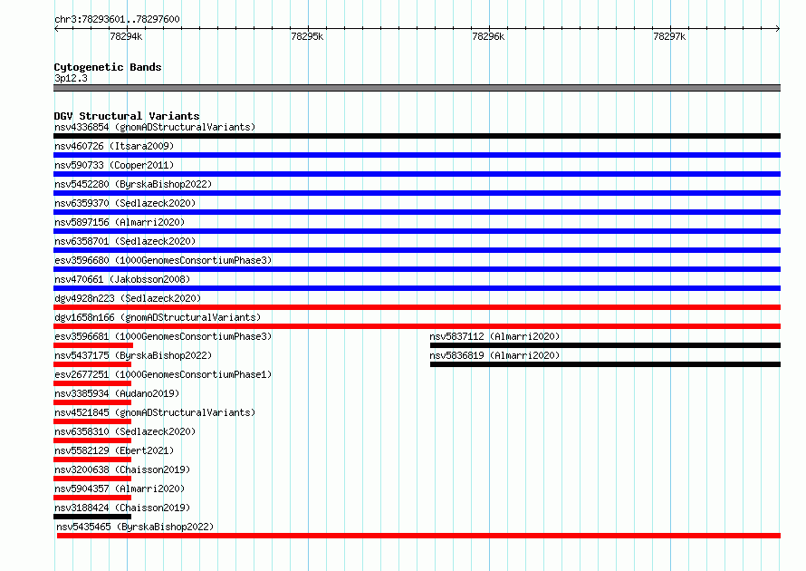The width and height of the screenshot is (806, 571).
Task: Open nsv590733 (Cooper2011) variant
Action: [x=114, y=165]
